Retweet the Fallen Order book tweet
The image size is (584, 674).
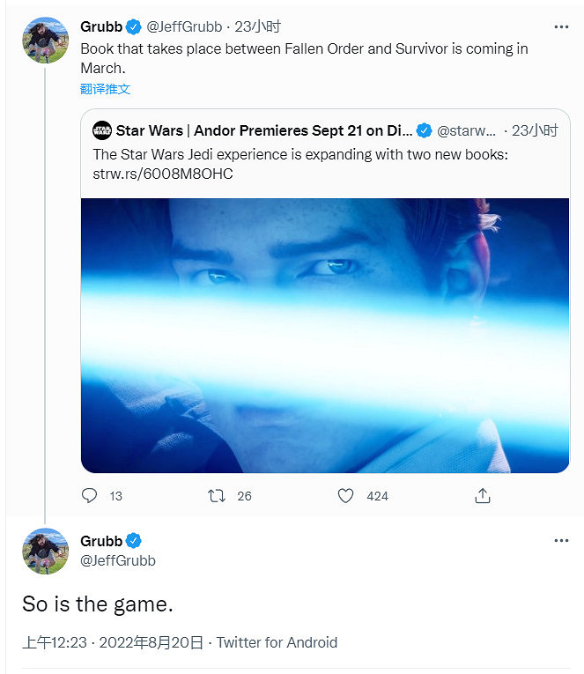pos(216,496)
